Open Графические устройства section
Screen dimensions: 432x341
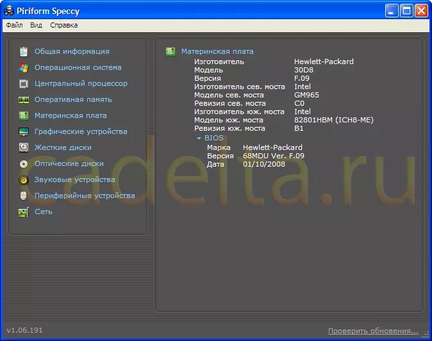81,131
